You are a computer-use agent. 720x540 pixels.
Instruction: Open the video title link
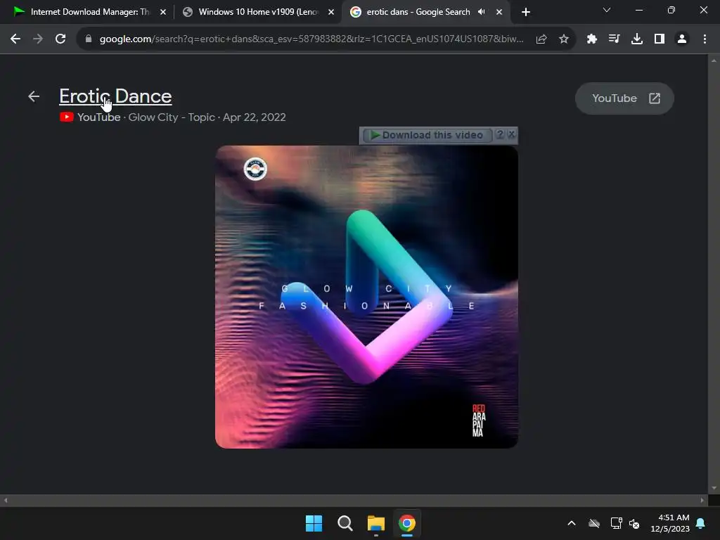115,96
